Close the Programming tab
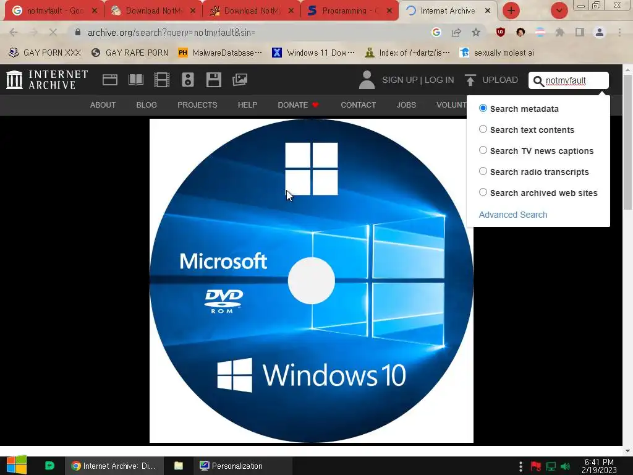633x475 pixels. 389,11
